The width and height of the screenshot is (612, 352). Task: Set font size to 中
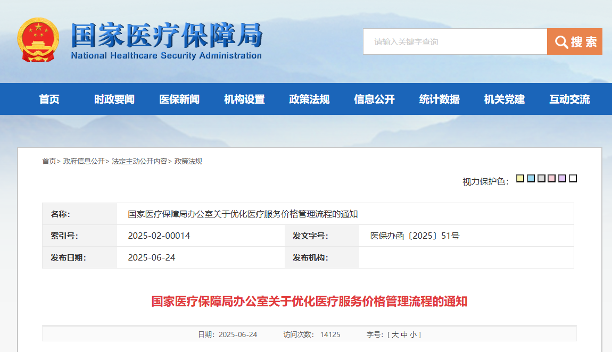[404, 335]
